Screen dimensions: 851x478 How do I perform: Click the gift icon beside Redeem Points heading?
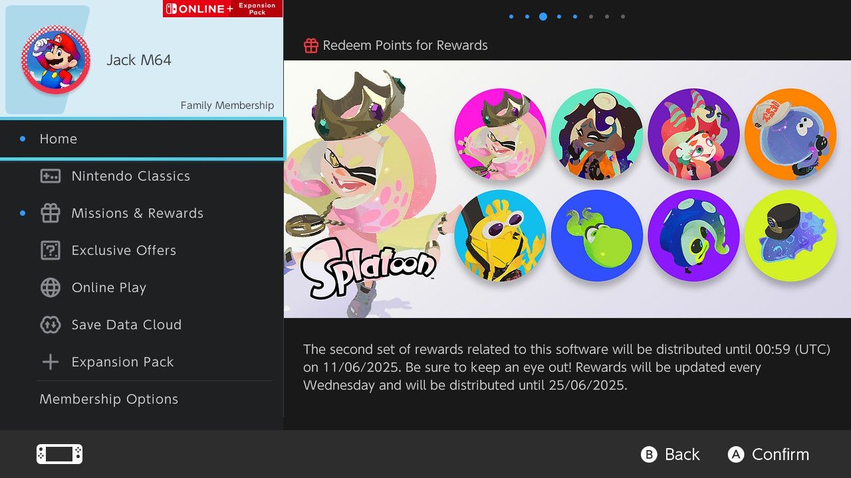coord(310,45)
